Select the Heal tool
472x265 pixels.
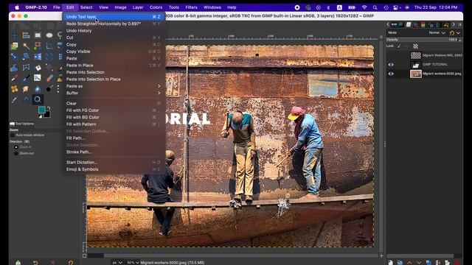(14, 89)
